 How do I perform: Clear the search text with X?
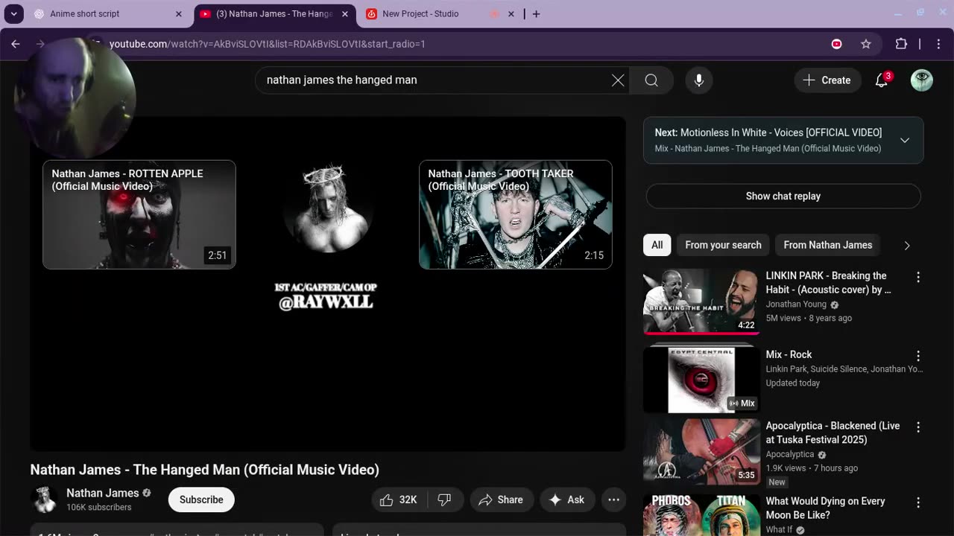point(618,80)
